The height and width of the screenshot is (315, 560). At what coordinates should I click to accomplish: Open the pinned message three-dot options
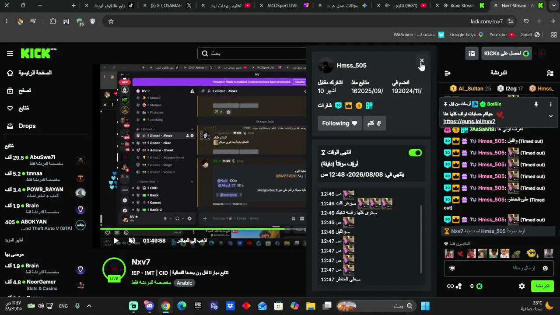coord(550,105)
